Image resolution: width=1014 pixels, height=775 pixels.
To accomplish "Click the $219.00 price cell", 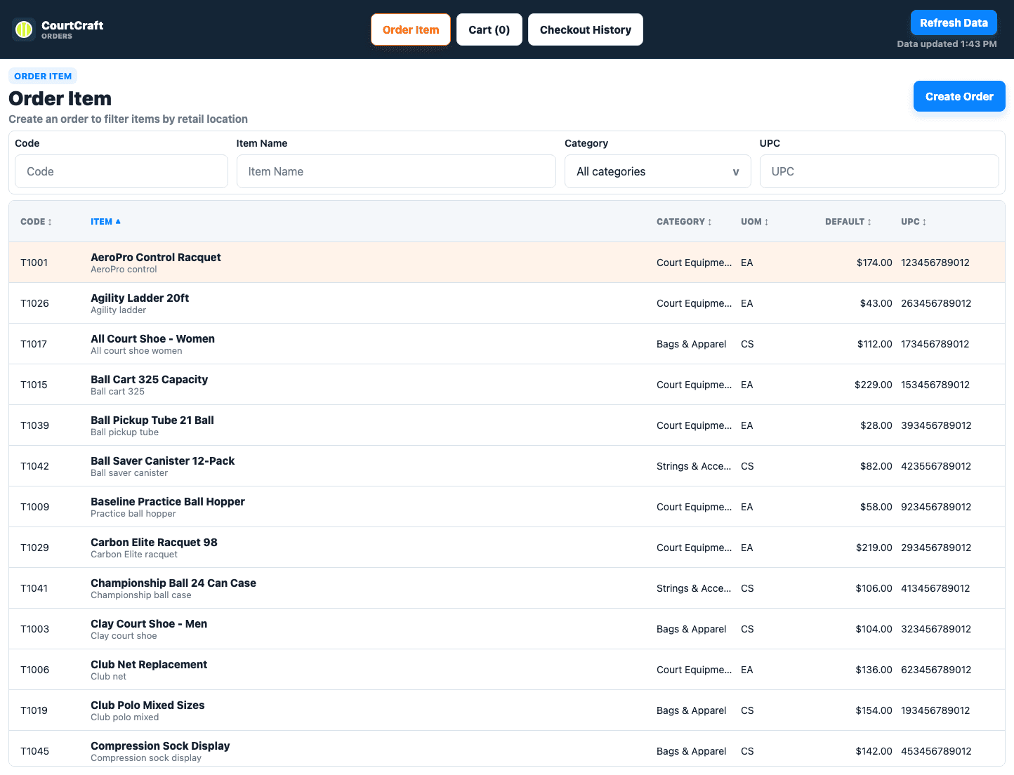I will pyautogui.click(x=874, y=548).
